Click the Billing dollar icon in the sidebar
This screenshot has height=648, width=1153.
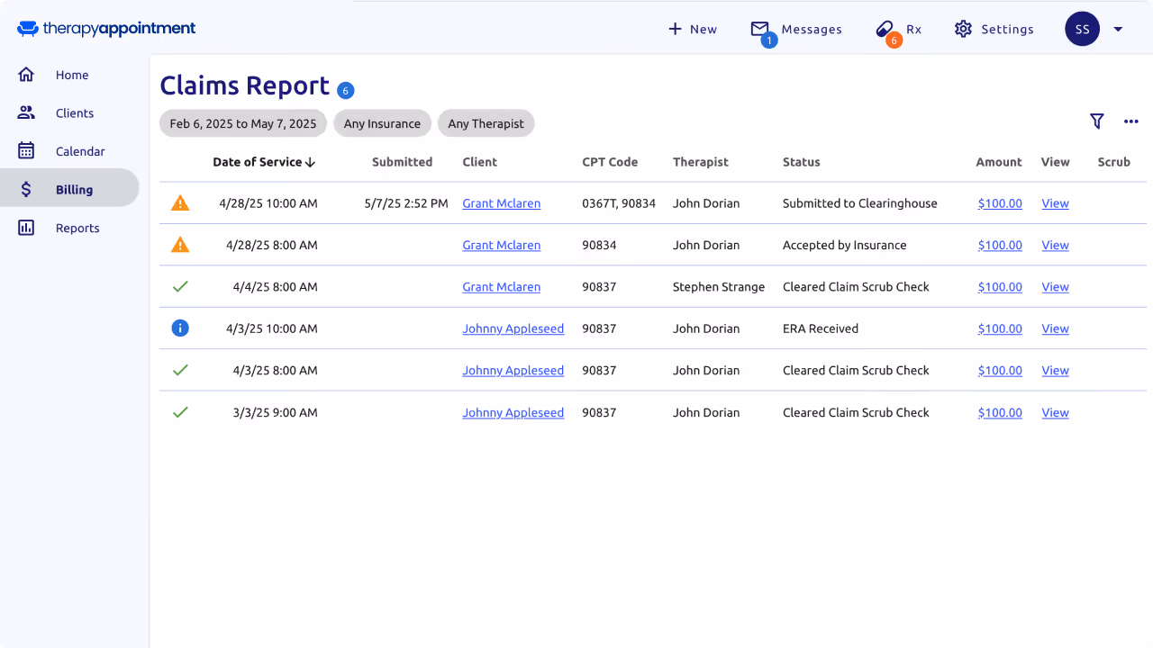point(26,189)
